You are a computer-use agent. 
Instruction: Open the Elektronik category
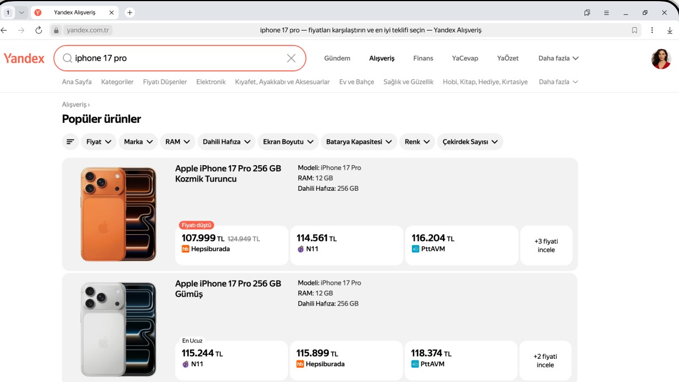210,82
